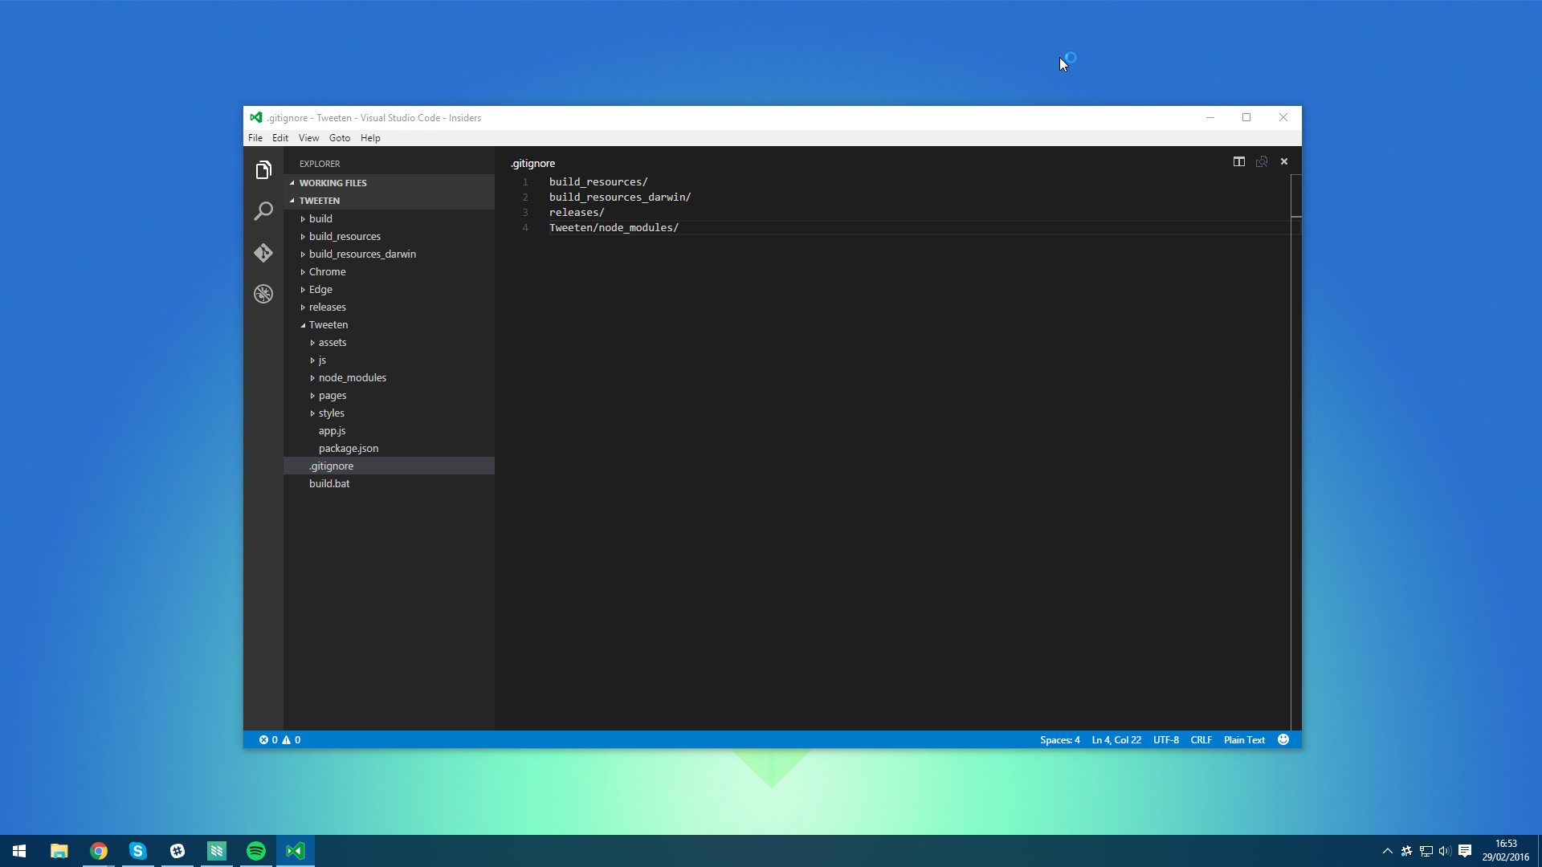Open the File menu
Viewport: 1542px width, 867px height.
tap(255, 138)
